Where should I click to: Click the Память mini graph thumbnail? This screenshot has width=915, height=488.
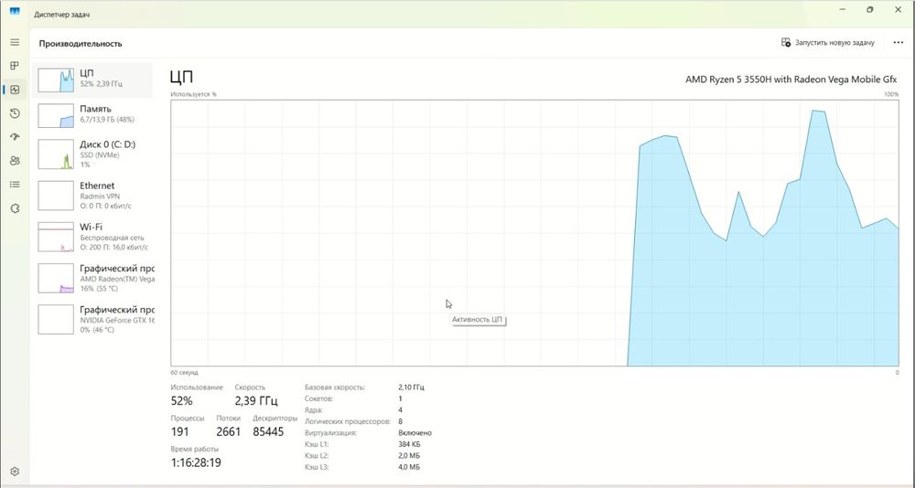[56, 115]
